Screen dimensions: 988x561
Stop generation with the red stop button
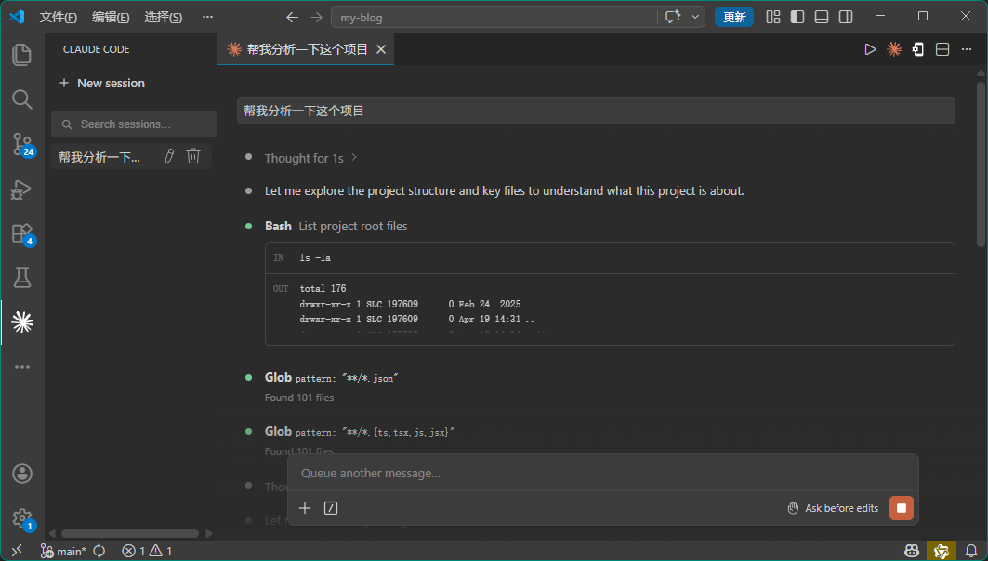click(901, 508)
